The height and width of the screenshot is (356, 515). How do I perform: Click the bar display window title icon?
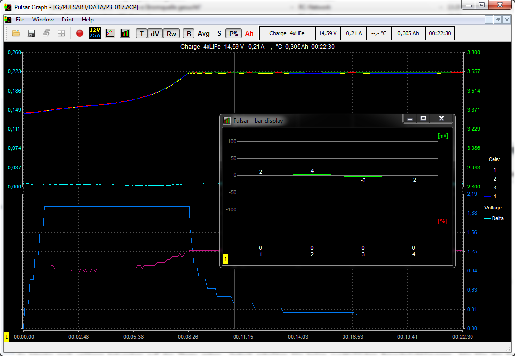[227, 121]
